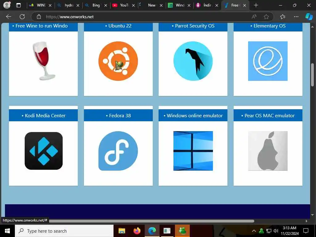The width and height of the screenshot is (316, 237).
Task: Reload the onworks.net page
Action: pos(22,17)
